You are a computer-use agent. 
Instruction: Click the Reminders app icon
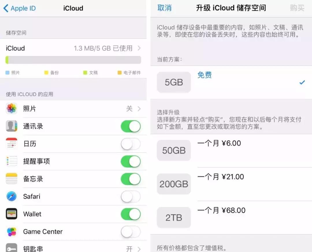click(x=11, y=161)
